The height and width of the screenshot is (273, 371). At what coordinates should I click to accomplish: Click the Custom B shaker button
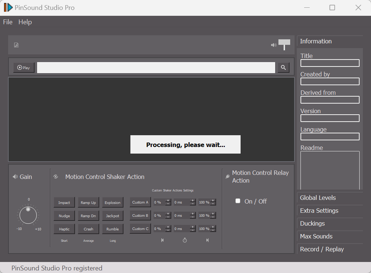(140, 215)
